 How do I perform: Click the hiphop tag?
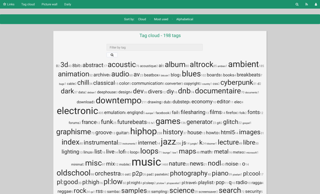click(143, 131)
